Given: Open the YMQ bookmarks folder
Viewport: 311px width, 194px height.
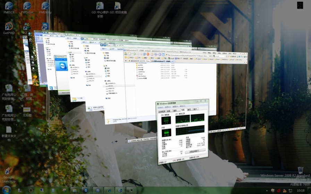Looking at the screenshot, I should click(x=131, y=58).
